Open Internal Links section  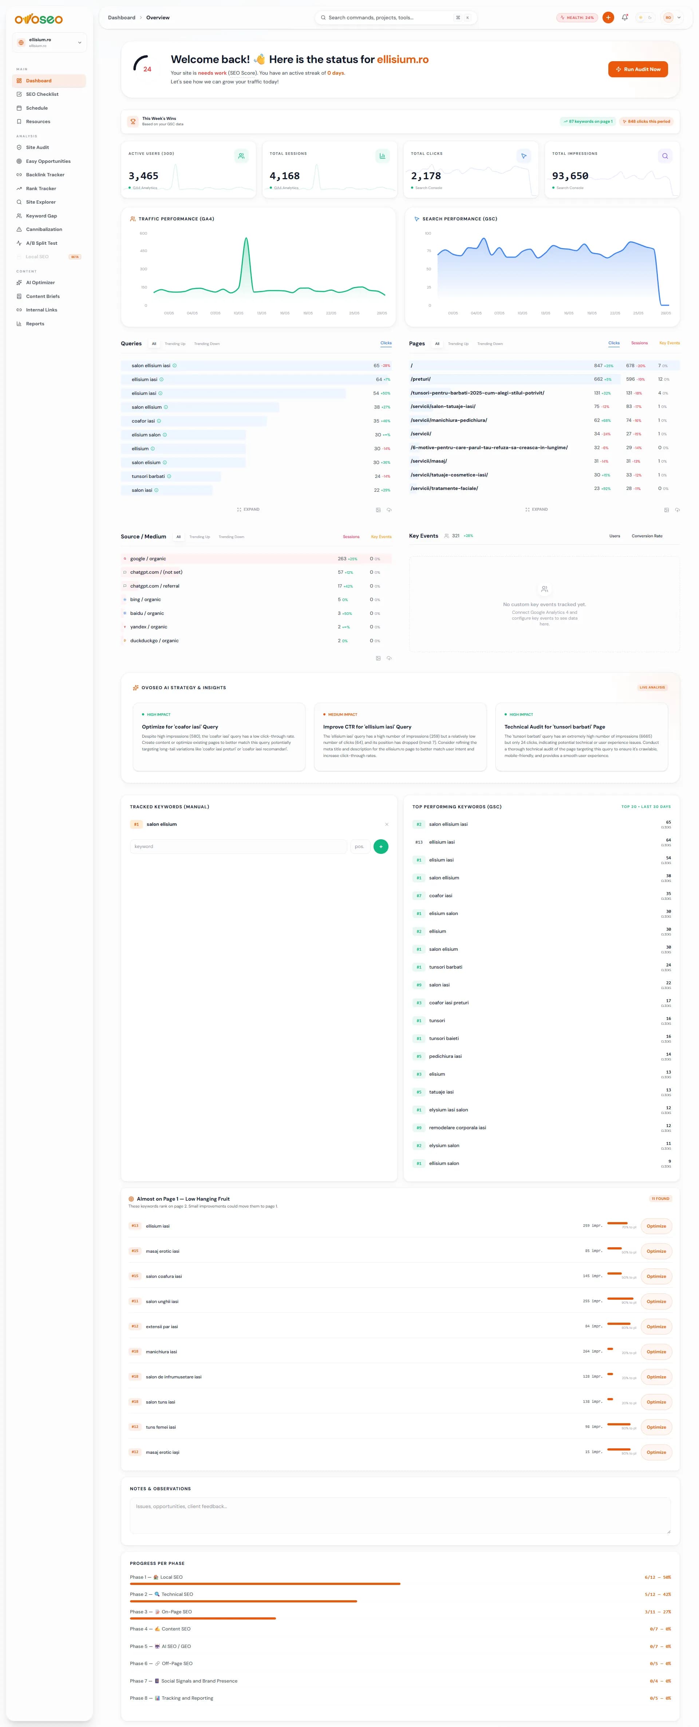[49, 310]
